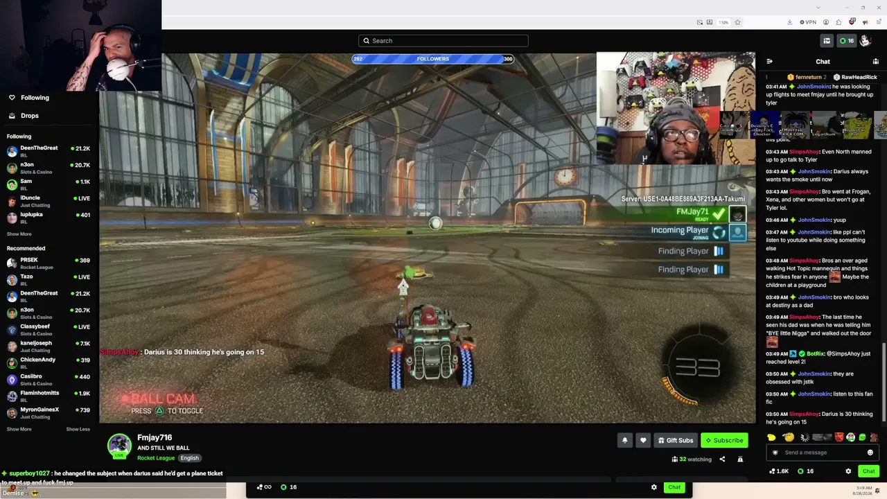Open Tazo's channel in Recommended
887x499 pixels.
point(49,279)
